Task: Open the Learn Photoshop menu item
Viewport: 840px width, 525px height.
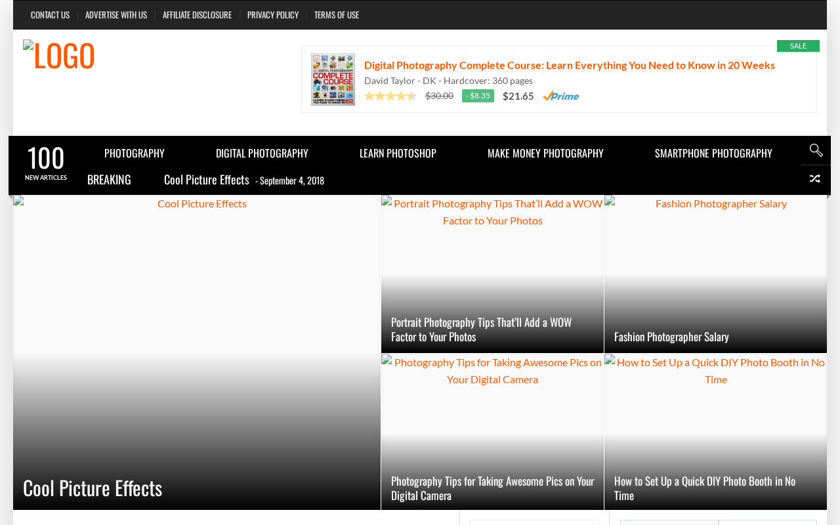Action: tap(398, 153)
